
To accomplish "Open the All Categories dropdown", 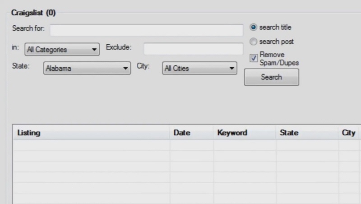I will pos(62,49).
